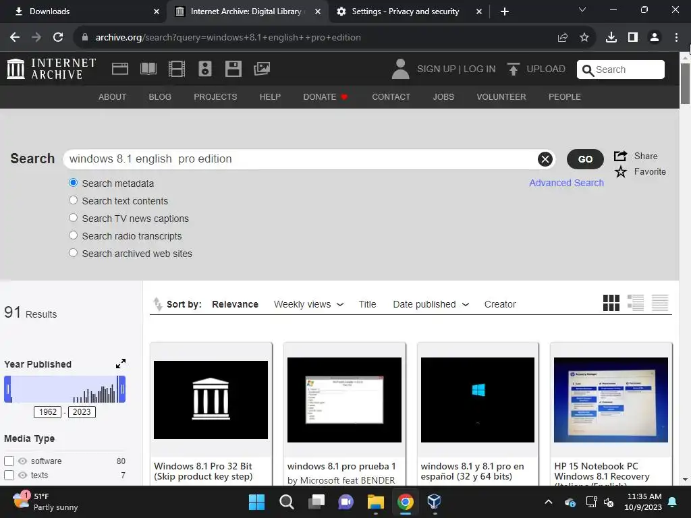The image size is (691, 518).
Task: Open the Texts book icon
Action: 148,69
